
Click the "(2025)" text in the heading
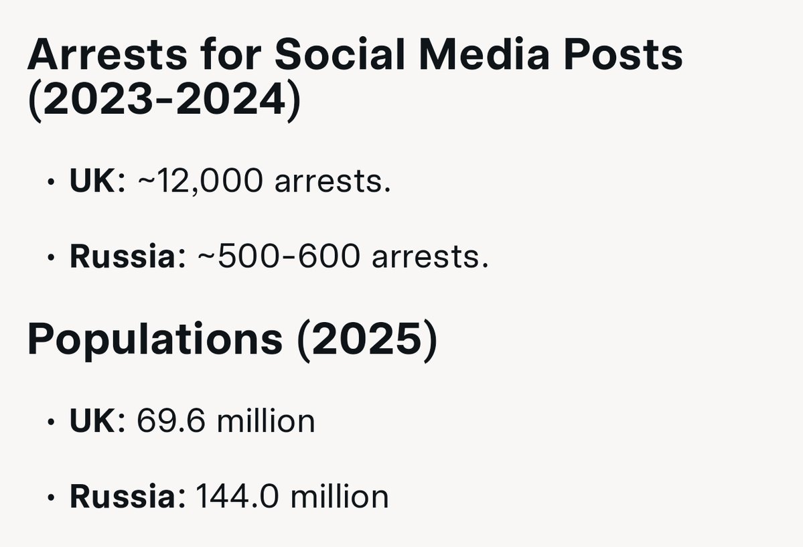tap(367, 339)
